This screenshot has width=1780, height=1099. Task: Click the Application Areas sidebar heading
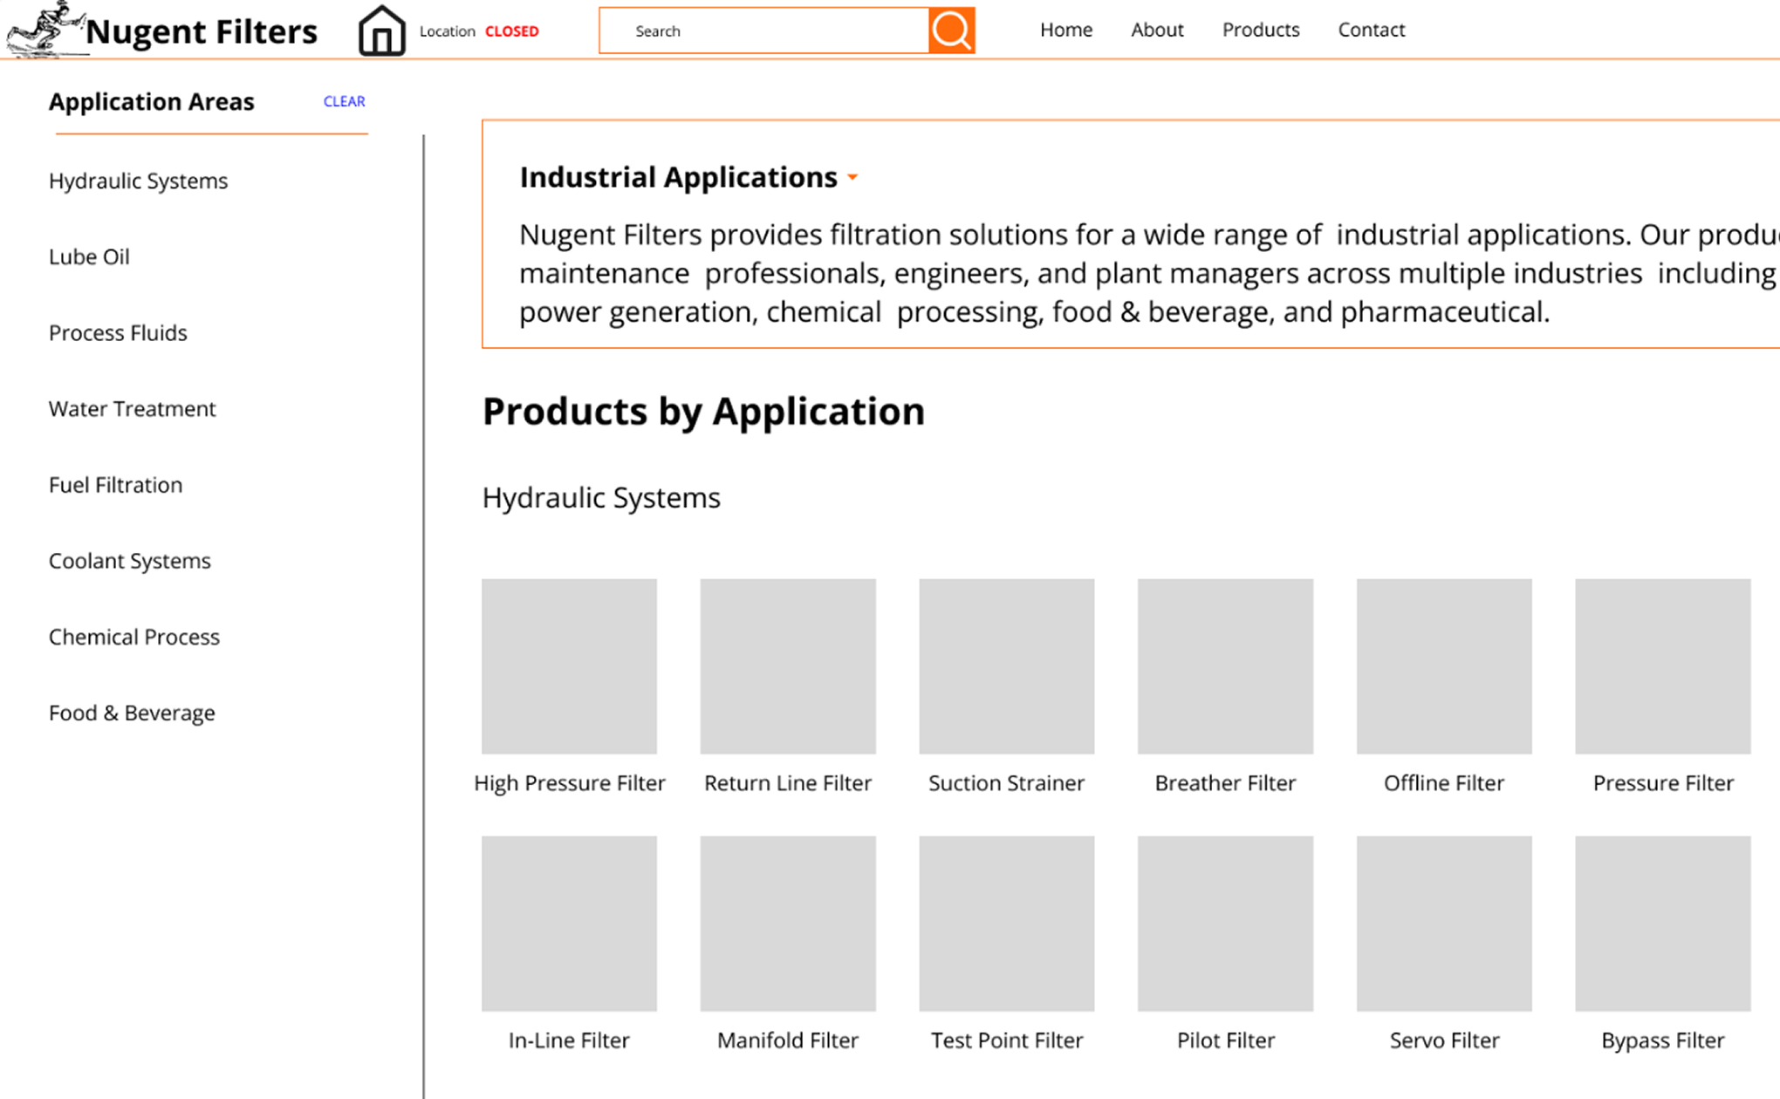point(151,101)
